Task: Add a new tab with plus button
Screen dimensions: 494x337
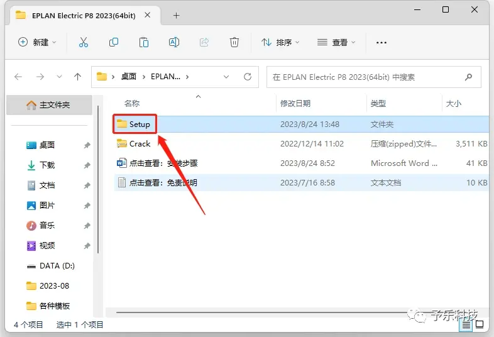Action: coord(176,16)
